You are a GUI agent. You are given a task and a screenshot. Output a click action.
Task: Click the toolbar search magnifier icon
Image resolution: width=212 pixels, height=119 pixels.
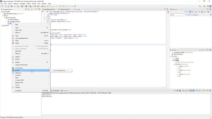(200, 6)
